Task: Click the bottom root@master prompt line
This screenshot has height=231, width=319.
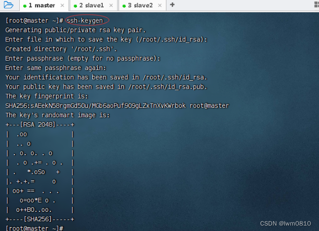Action: [35, 228]
